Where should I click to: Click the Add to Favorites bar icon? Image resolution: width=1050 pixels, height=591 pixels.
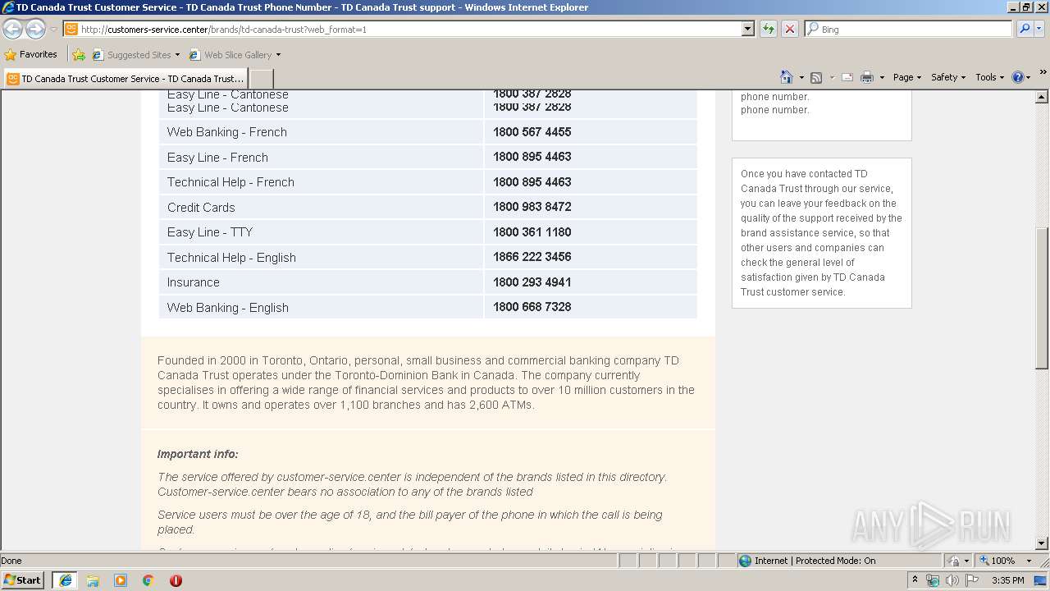coord(79,55)
